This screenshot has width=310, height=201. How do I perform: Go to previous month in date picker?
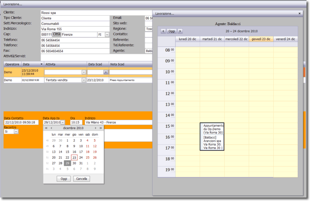51,128
